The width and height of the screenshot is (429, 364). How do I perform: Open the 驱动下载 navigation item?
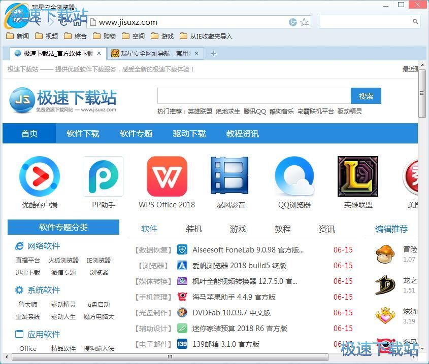(x=189, y=133)
